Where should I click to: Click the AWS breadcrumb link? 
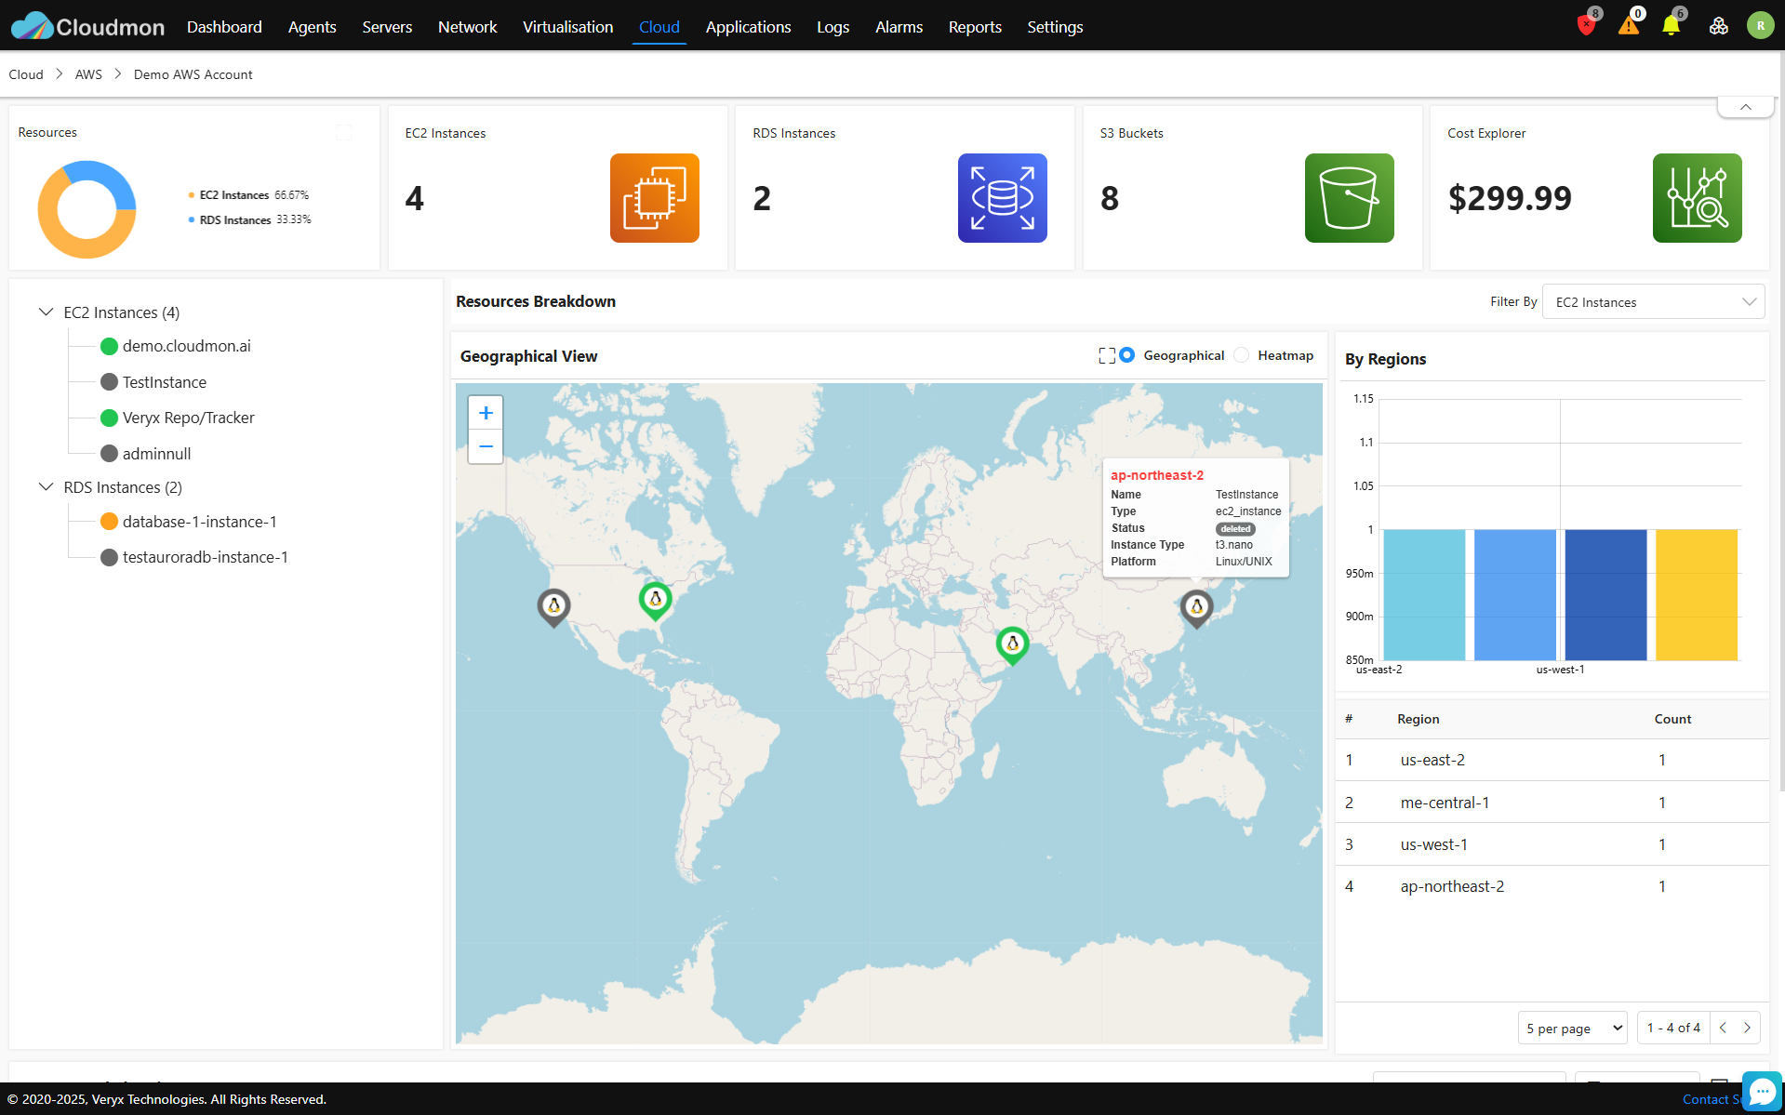[x=88, y=74]
